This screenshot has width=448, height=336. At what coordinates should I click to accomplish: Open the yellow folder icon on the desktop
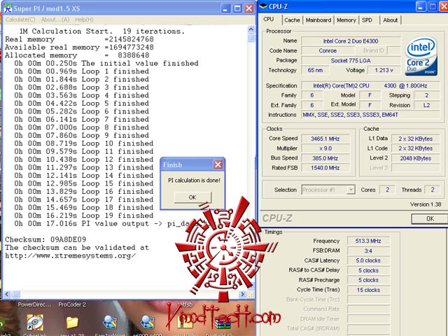(72, 322)
